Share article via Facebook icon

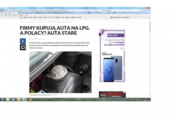tap(23, 41)
